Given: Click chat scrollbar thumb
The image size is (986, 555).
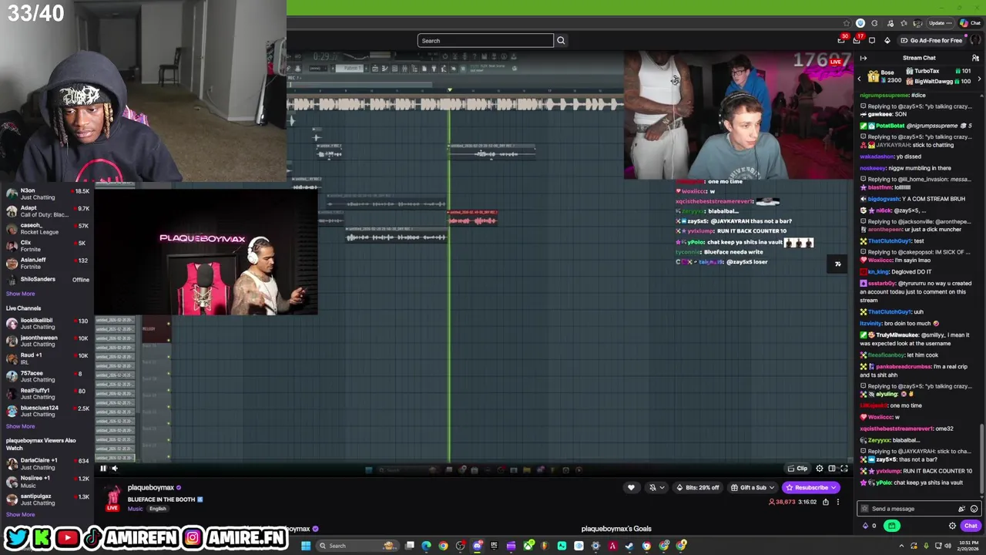Looking at the screenshot, I should 981,459.
